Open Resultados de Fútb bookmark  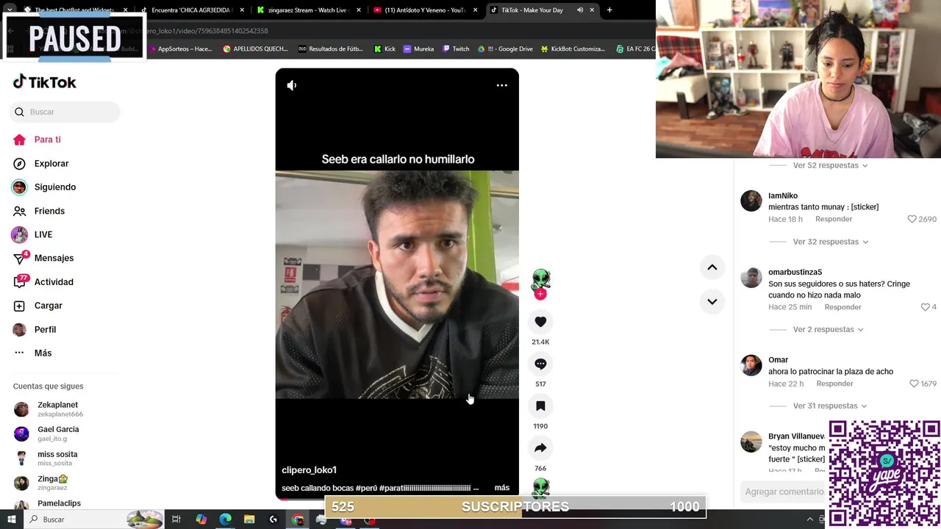point(330,48)
